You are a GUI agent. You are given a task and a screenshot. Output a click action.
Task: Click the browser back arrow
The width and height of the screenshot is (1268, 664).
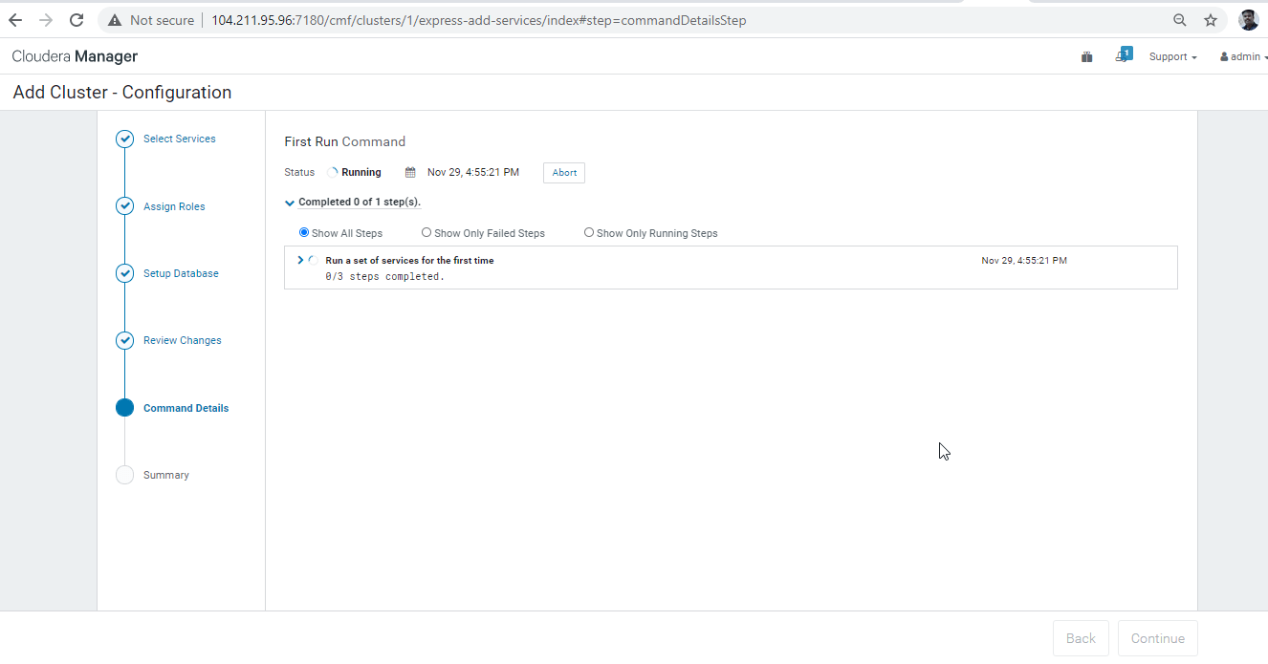15,20
